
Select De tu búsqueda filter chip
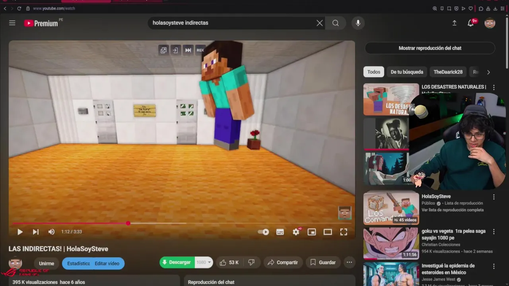click(x=407, y=72)
